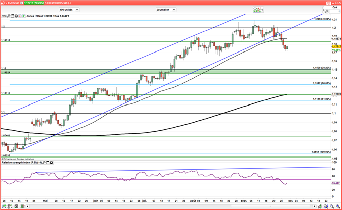Click the 1,18312 horizontal level label
The width and height of the screenshot is (342, 210).
[6, 41]
